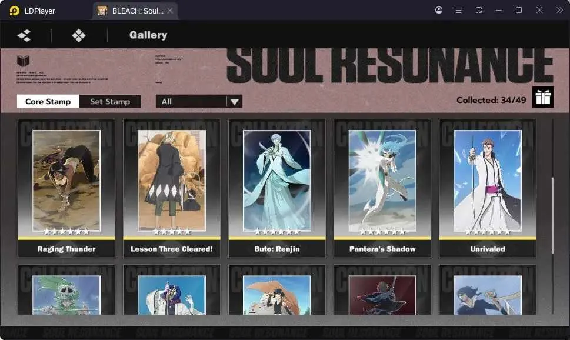
Task: Click the gallery vertical scrollbar
Action: [x=552, y=216]
